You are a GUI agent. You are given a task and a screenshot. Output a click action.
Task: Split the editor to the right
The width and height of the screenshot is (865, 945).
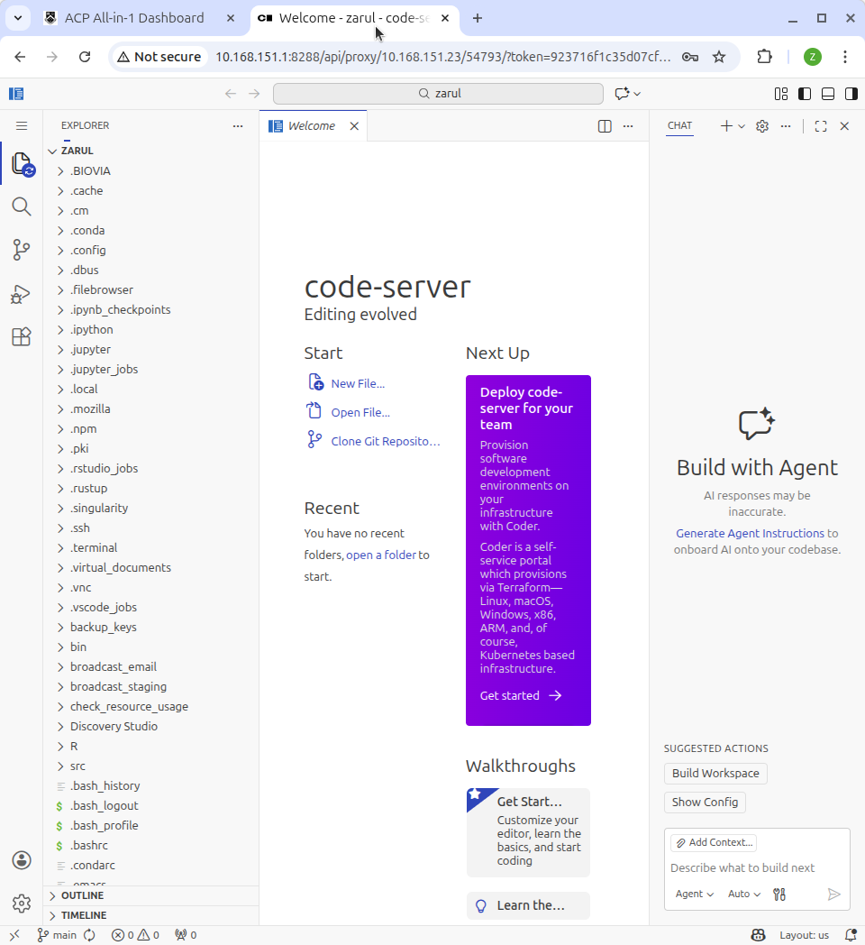coord(605,126)
